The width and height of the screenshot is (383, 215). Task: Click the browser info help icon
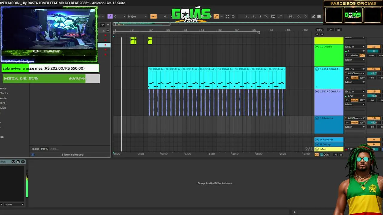pos(33,155)
